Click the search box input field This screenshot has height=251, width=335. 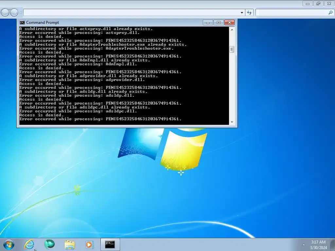tap(291, 13)
